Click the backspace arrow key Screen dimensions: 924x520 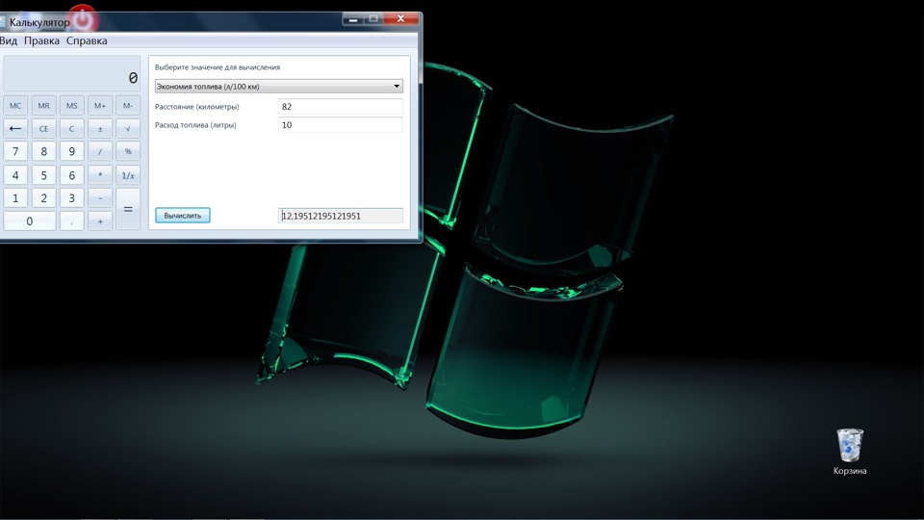pyautogui.click(x=15, y=128)
